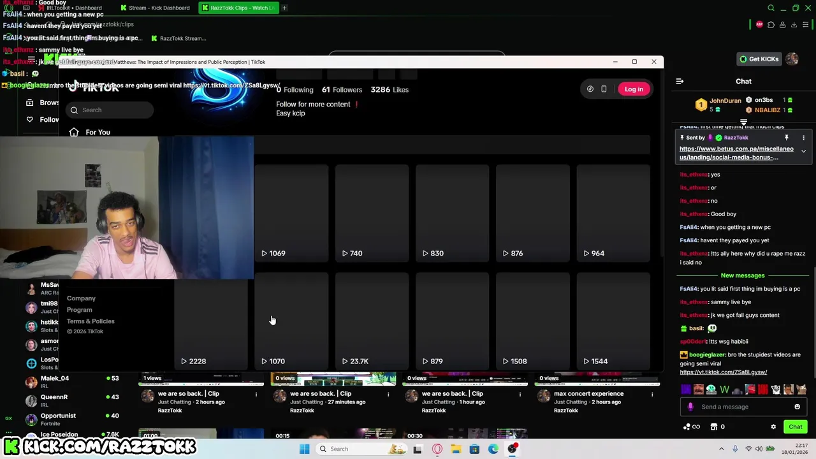Open the TikTok video with 1069 views
Image resolution: width=816 pixels, height=459 pixels.
pyautogui.click(x=291, y=213)
